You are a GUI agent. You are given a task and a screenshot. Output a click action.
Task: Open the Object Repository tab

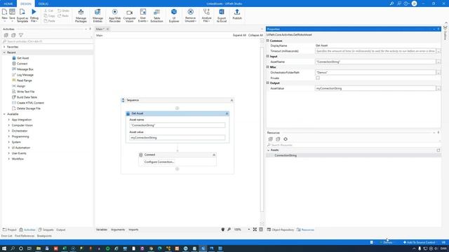point(281,230)
